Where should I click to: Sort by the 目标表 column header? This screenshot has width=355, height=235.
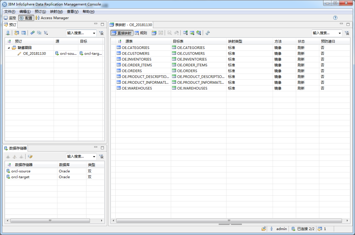[178, 41]
